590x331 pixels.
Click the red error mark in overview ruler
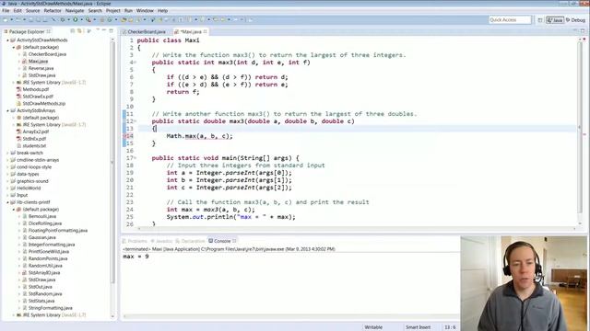(x=584, y=134)
